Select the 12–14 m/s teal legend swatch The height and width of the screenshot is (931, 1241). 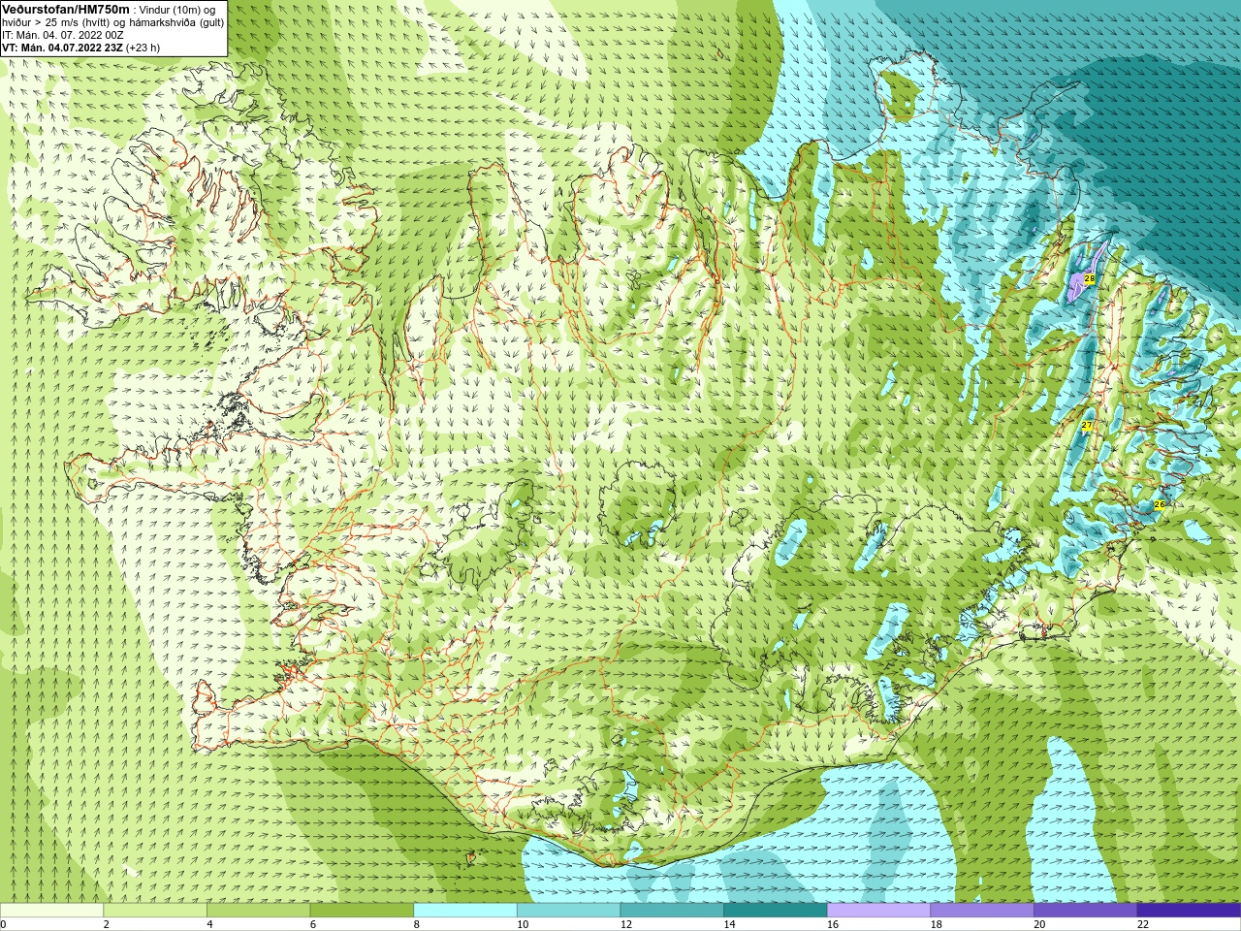pyautogui.click(x=672, y=911)
